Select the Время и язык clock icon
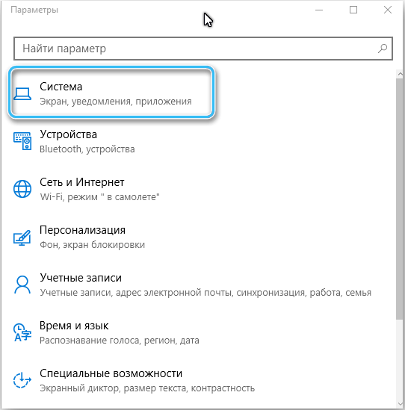This screenshot has height=410, width=405. tap(22, 332)
